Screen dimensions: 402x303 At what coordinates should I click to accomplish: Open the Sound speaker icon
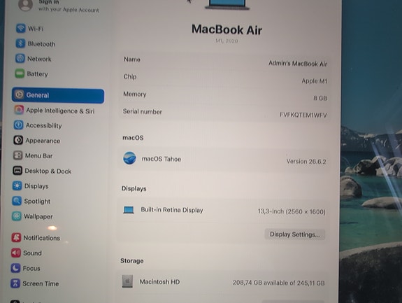point(16,253)
